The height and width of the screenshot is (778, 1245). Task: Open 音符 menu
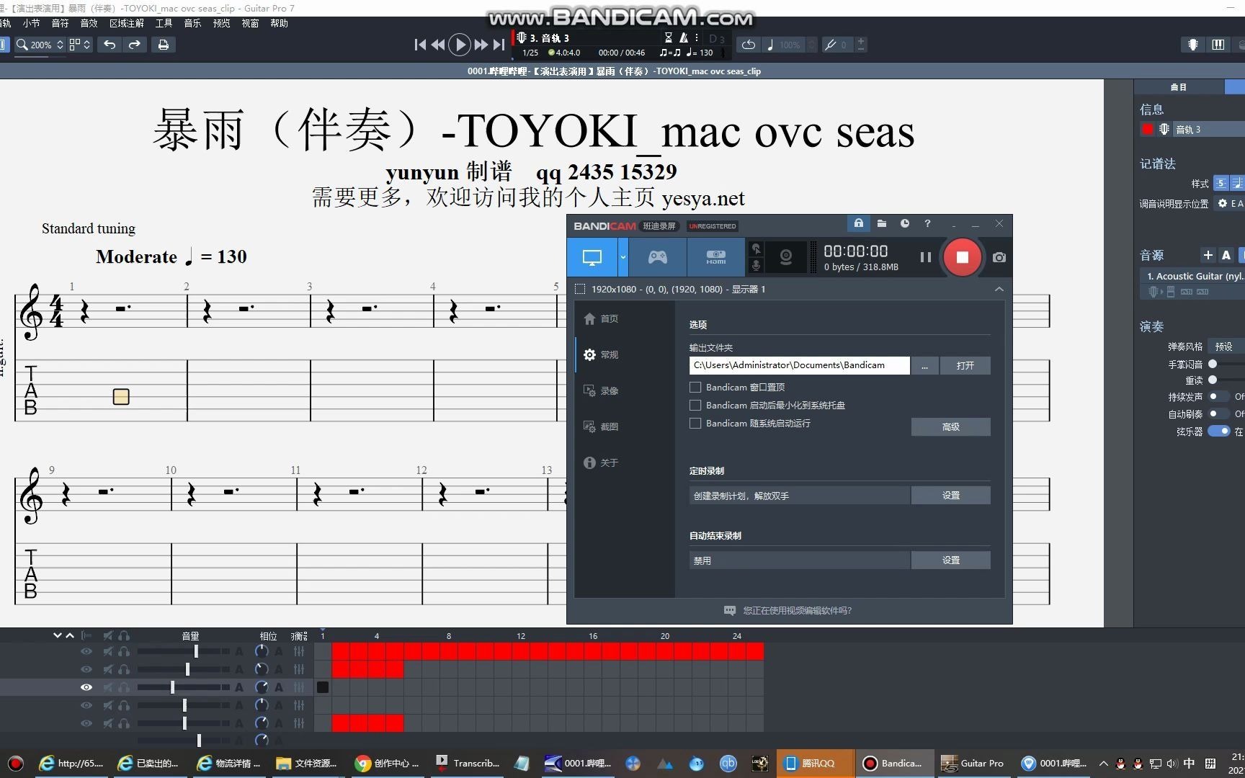coord(60,23)
